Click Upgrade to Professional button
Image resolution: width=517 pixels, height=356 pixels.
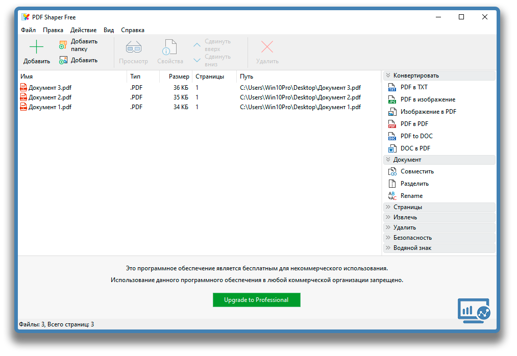click(257, 300)
